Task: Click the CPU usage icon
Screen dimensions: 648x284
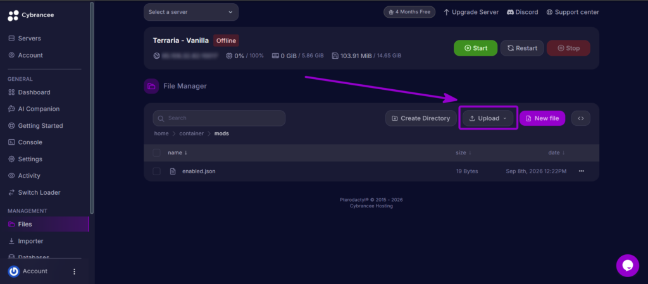Action: (x=229, y=55)
